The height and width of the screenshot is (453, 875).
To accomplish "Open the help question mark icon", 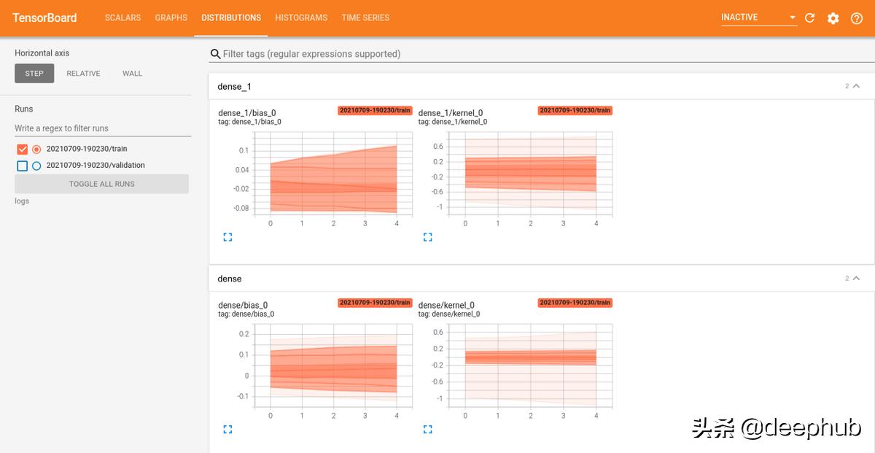I will (x=857, y=18).
